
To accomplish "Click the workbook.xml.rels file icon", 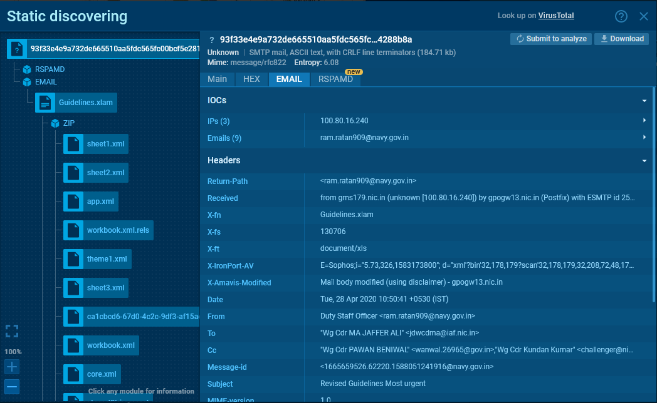I will click(x=73, y=230).
